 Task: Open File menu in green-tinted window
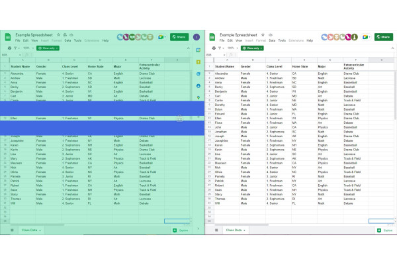coord(17,40)
